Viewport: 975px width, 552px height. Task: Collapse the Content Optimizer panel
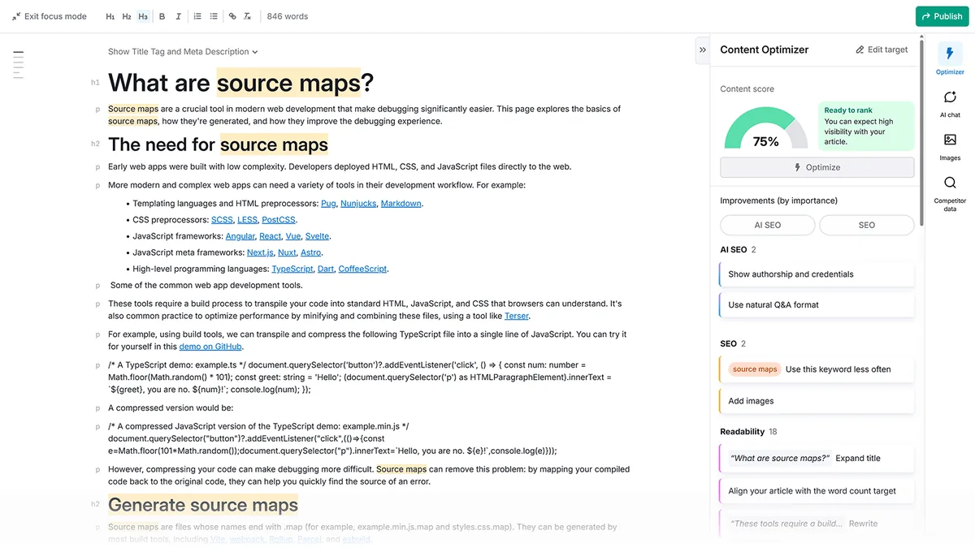(703, 50)
